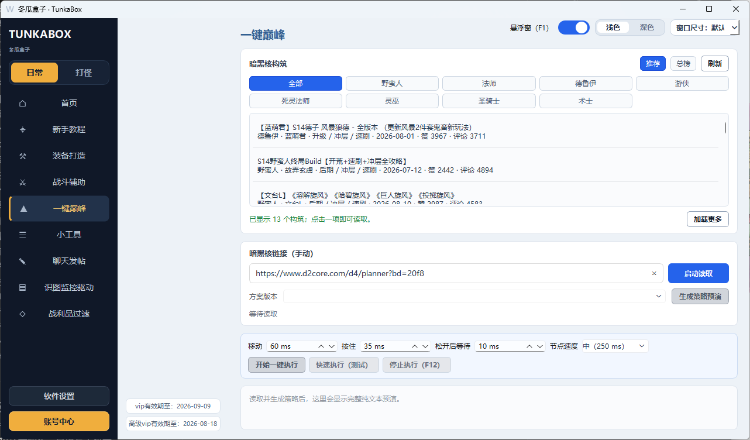Open the 窗口尺寸 dropdown

704,27
